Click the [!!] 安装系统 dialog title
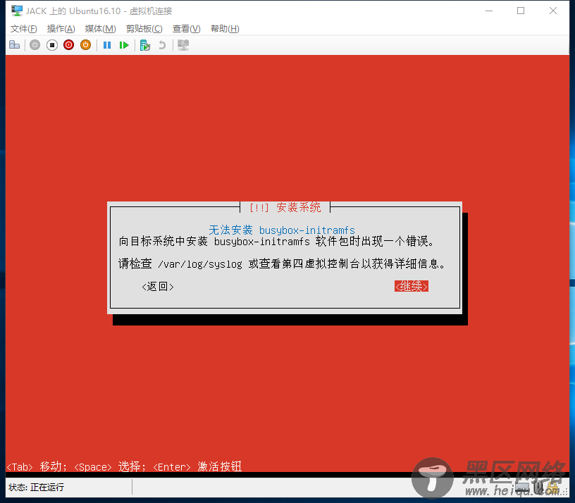The width and height of the screenshot is (575, 503). tap(285, 208)
